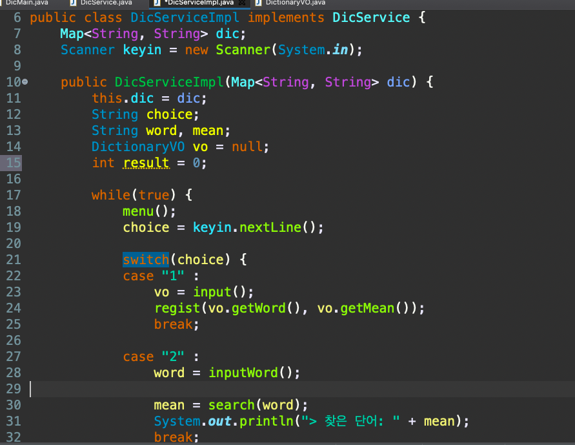Place cursor on empty line 29
Viewport: 575px width, 445px height.
pos(302,389)
